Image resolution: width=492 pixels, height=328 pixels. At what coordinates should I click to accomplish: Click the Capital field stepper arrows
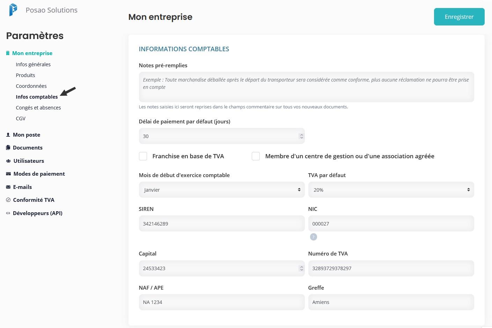coord(301,268)
